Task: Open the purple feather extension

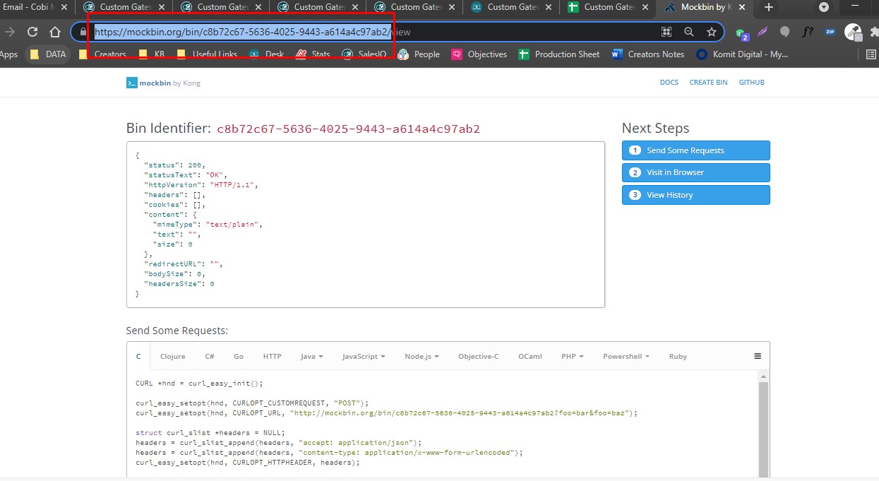Action: click(763, 32)
